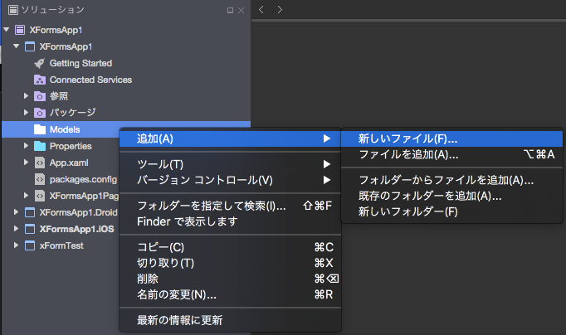Select フォルダーからファイルを追加(A)...
The height and width of the screenshot is (335, 566).
tap(452, 180)
